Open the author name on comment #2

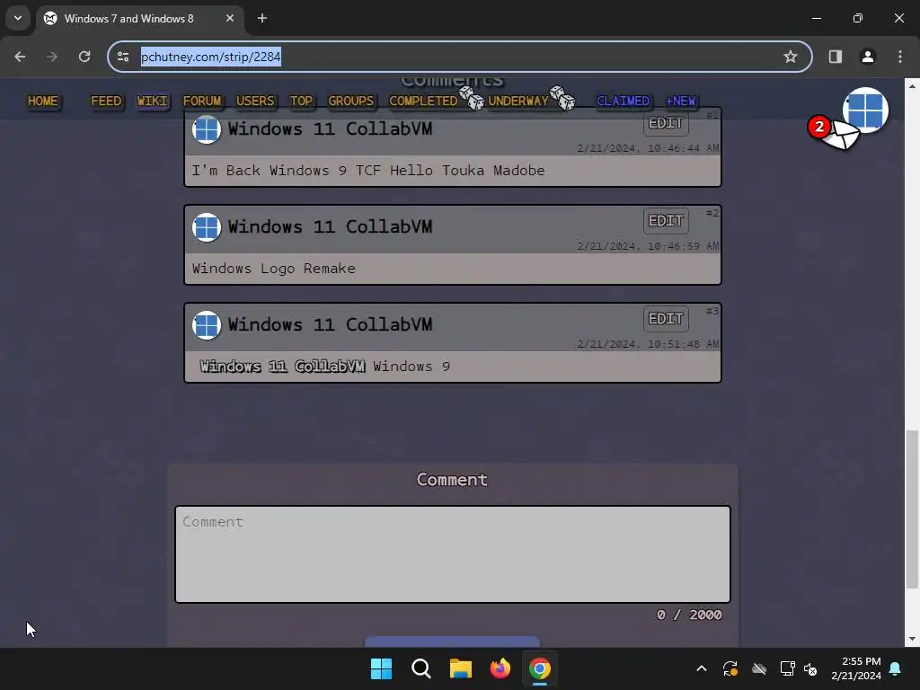pyautogui.click(x=330, y=227)
